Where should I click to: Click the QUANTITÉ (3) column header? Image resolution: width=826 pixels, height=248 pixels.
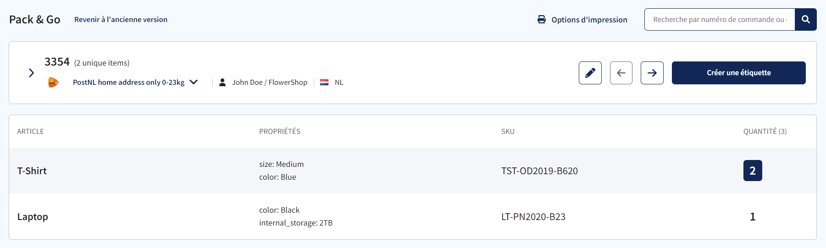pyautogui.click(x=765, y=132)
